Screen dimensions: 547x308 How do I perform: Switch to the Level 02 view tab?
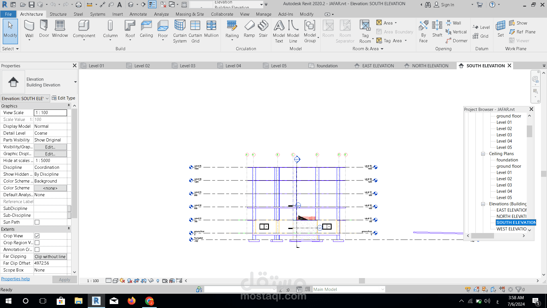142,66
